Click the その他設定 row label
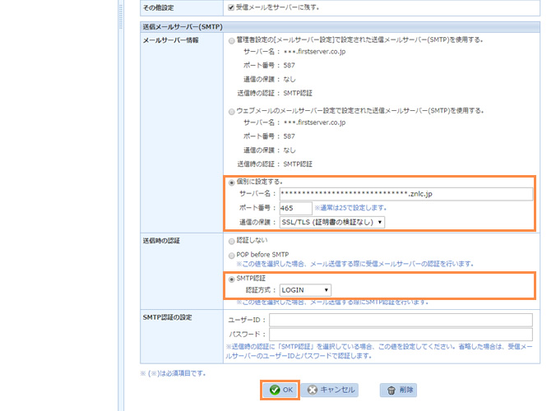This screenshot has width=556, height=411. [158, 7]
